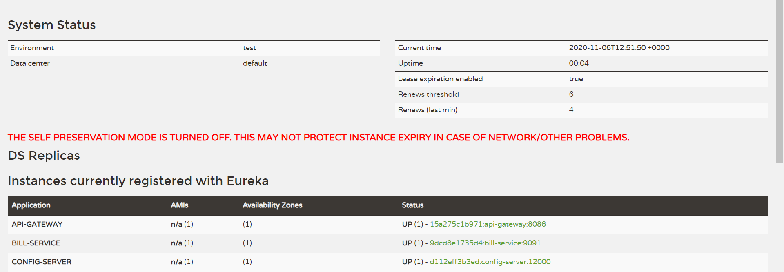
Task: Open the bill-service:9091 instance link
Action: tap(485, 243)
